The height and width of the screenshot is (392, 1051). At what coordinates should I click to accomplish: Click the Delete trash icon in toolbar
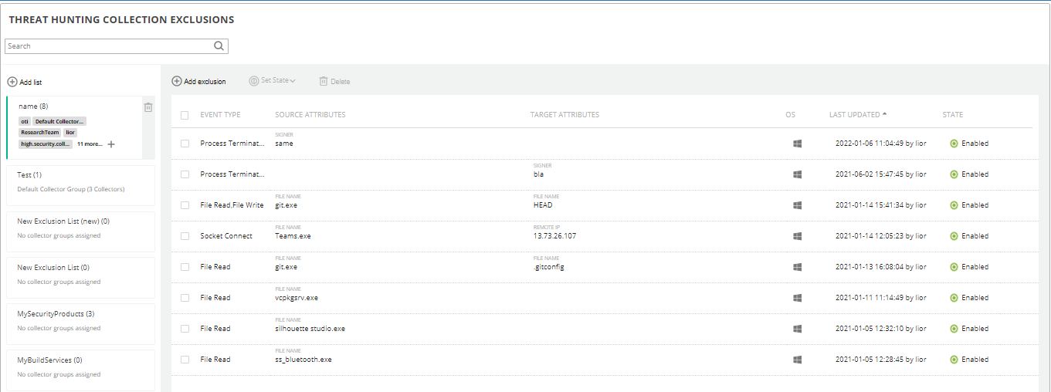pyautogui.click(x=324, y=81)
